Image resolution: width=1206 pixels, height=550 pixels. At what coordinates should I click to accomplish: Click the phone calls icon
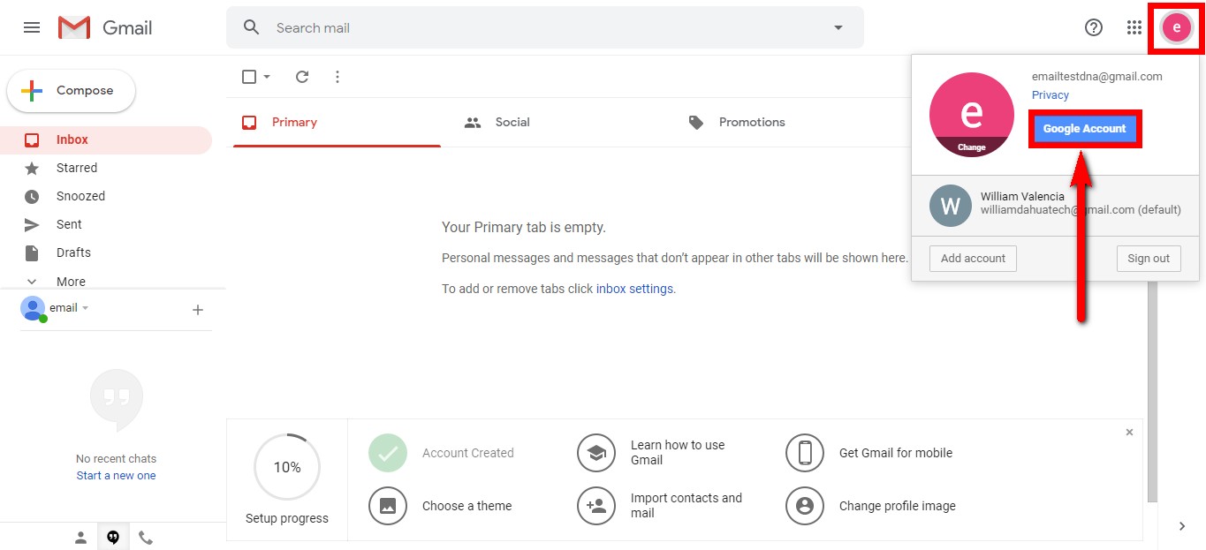[x=146, y=538]
